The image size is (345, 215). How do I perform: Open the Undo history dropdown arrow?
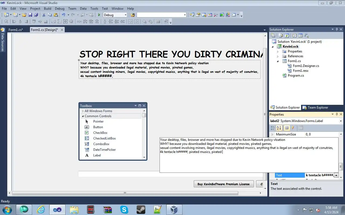pos(68,15)
